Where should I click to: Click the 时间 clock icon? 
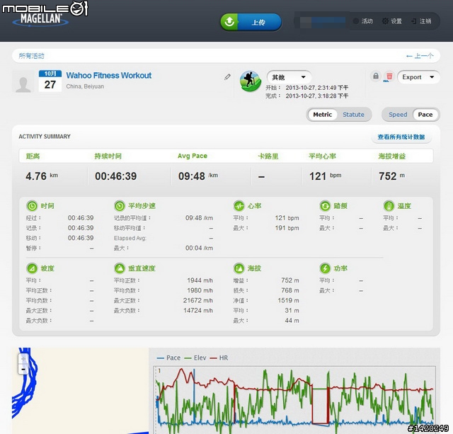[32, 206]
